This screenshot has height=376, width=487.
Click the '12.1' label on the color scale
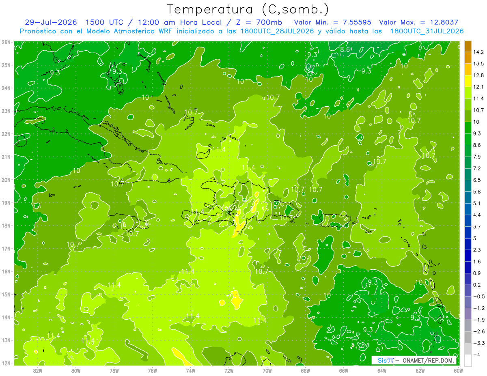478,87
